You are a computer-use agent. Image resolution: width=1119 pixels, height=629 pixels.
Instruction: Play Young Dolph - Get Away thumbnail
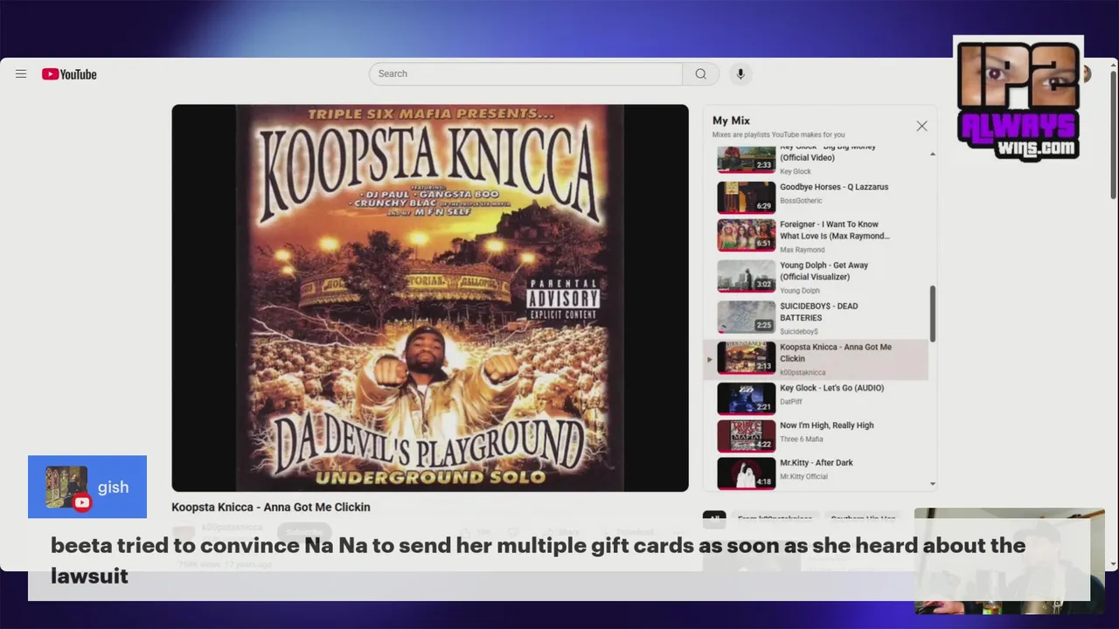(x=747, y=276)
